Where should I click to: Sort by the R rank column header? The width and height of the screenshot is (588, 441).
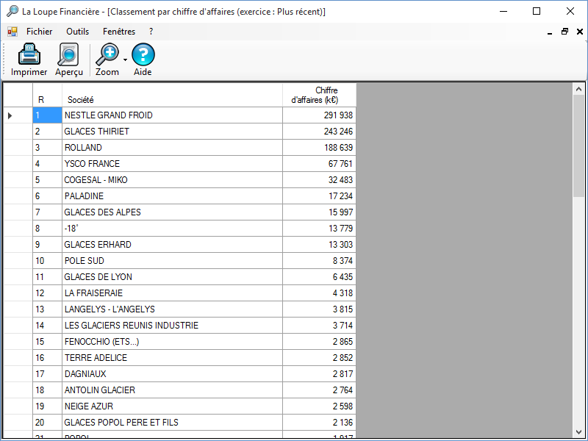(x=47, y=96)
